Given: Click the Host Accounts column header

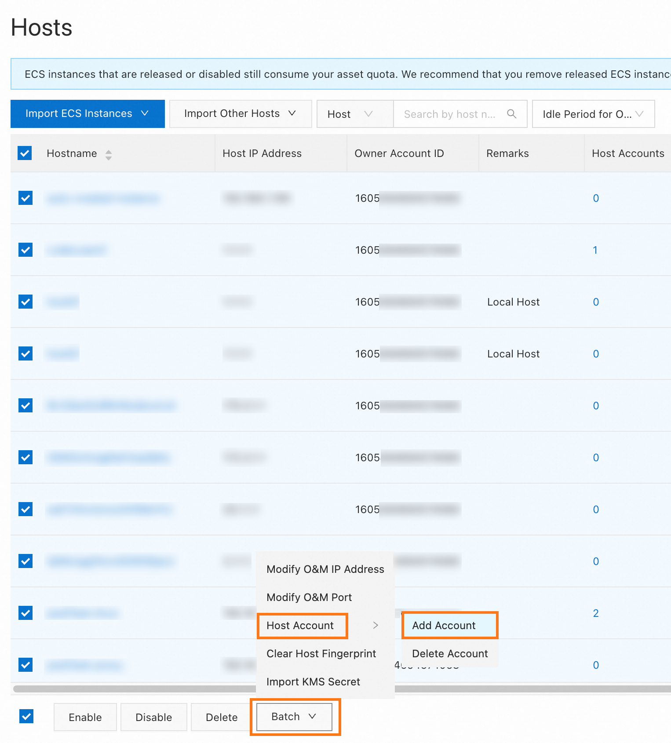Looking at the screenshot, I should pyautogui.click(x=628, y=153).
